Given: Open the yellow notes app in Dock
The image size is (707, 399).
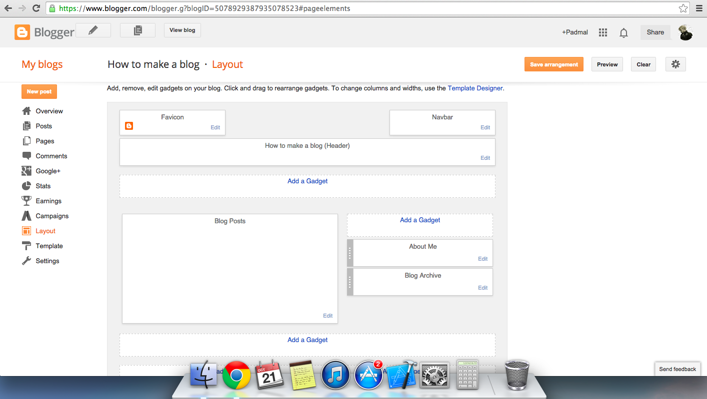Looking at the screenshot, I should tap(301, 375).
